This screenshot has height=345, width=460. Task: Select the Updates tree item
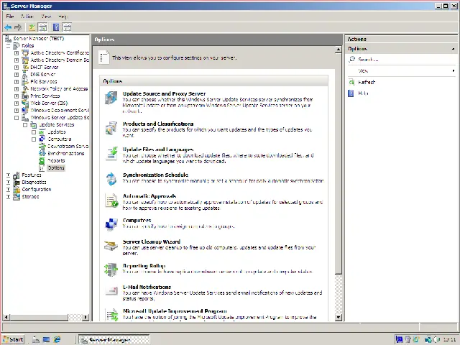(x=57, y=132)
